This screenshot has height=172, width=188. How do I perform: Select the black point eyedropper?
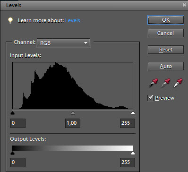pyautogui.click(x=154, y=83)
